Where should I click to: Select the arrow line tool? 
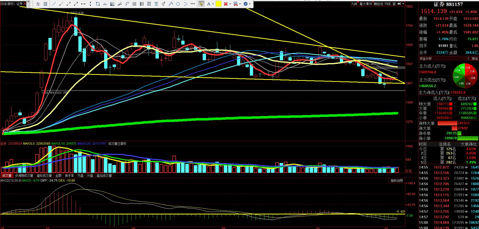click(76, 4)
